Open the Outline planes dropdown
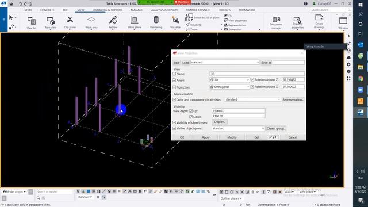368x207 pixels. [x=231, y=198]
